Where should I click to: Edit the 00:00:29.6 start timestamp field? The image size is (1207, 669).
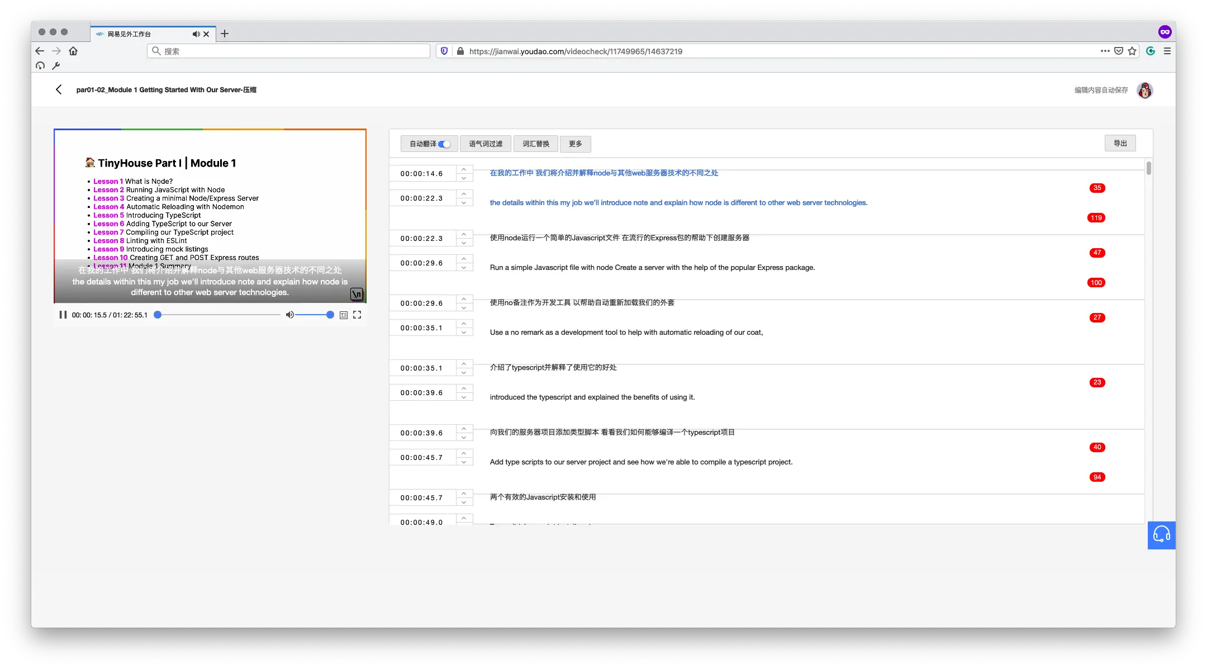tap(422, 303)
